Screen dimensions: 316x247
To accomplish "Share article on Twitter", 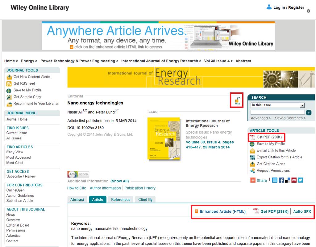I will click(300, 180).
